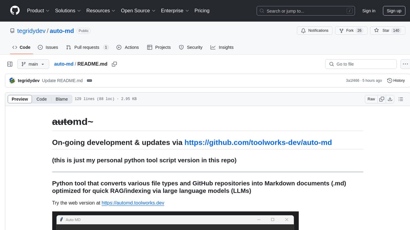Image resolution: width=410 pixels, height=230 pixels.
Task: Open the Update README.md commit message
Action: (62, 80)
